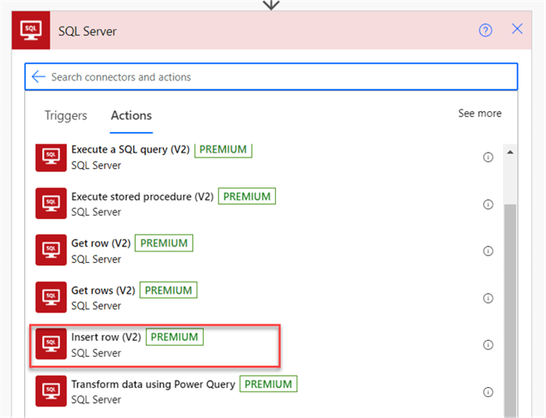
Task: Click the Get rows (V2) icon
Action: pyautogui.click(x=51, y=297)
